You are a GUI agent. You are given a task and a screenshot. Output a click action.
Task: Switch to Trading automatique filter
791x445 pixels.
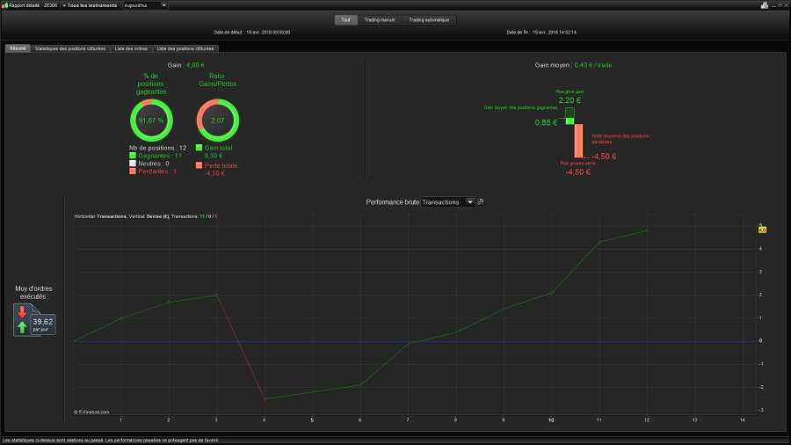click(x=429, y=19)
